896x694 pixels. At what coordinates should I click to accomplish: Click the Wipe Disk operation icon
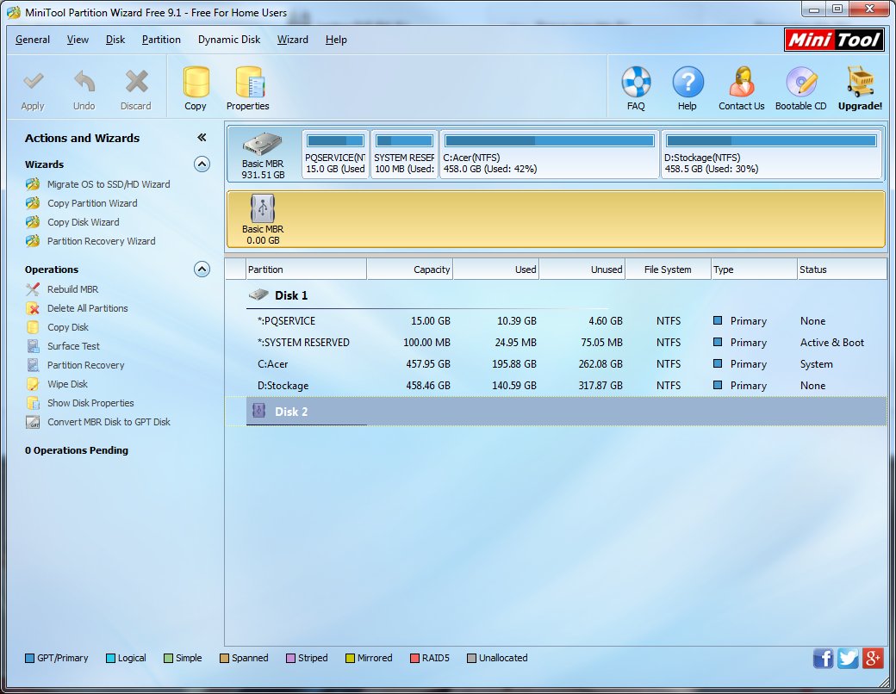click(33, 384)
